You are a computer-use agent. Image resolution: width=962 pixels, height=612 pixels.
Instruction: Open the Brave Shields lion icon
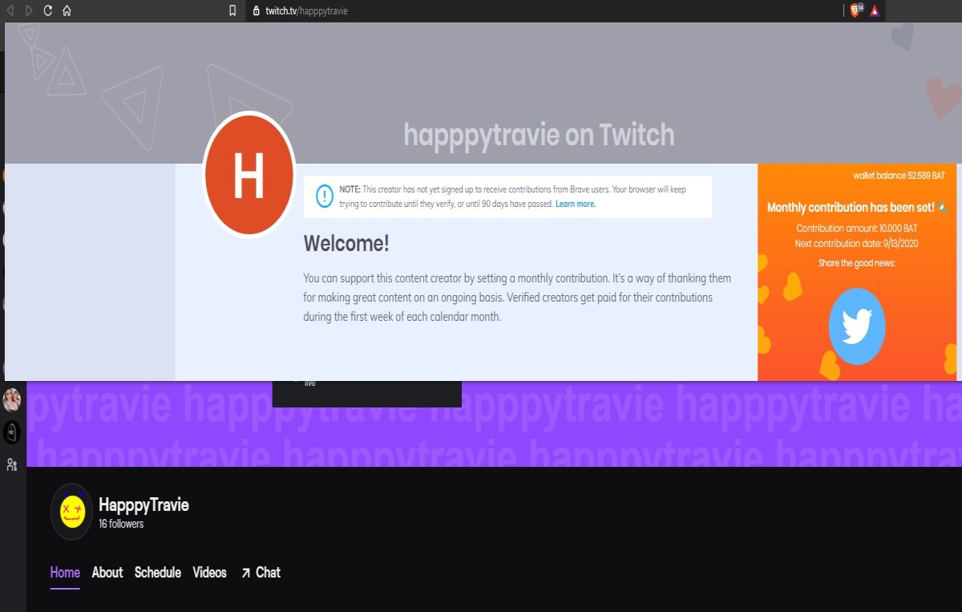[855, 10]
